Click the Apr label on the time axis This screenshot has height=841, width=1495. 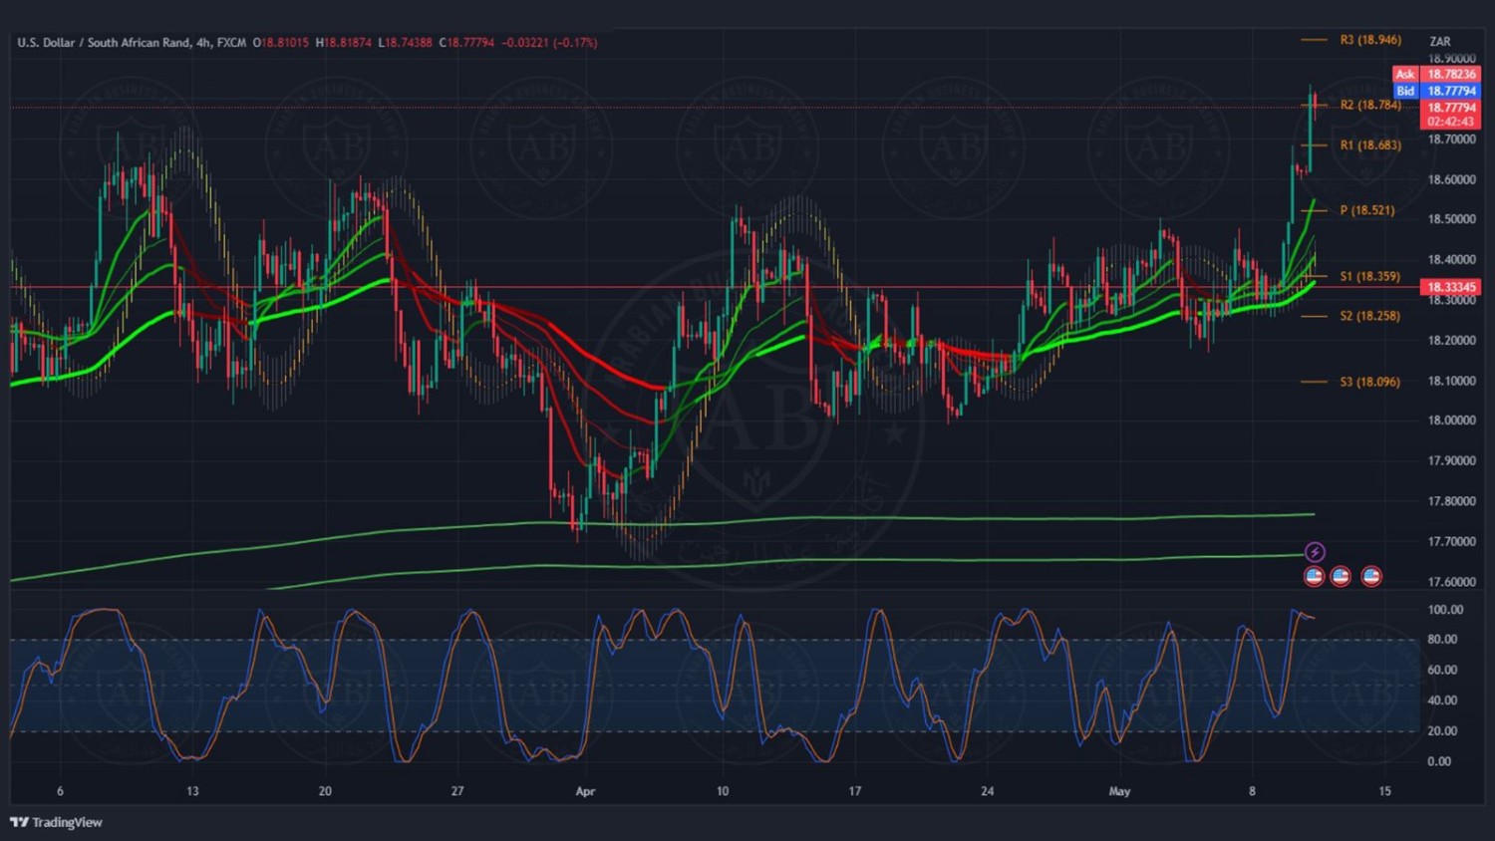[585, 791]
